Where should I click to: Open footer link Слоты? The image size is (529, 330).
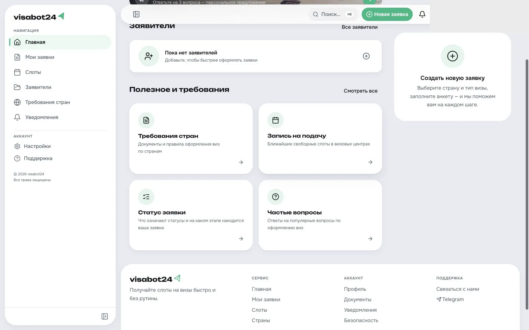(x=259, y=310)
